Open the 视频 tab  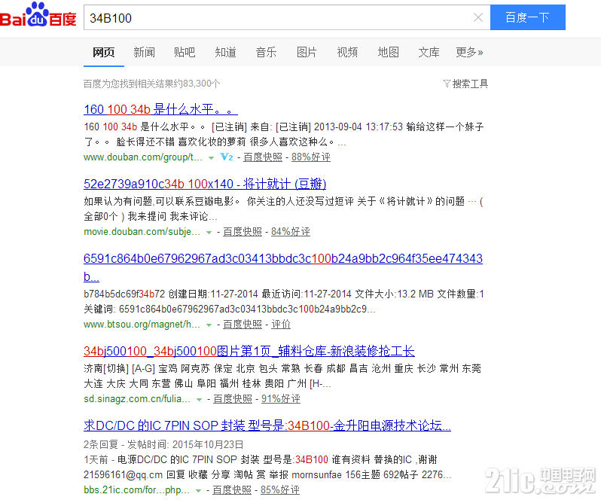[347, 52]
